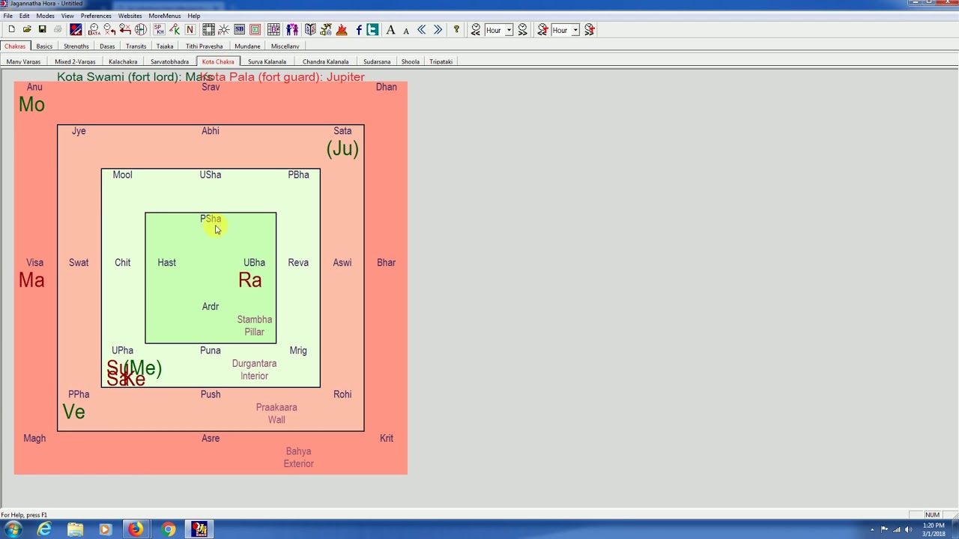The height and width of the screenshot is (539, 959).
Task: Click the green K key icon
Action: point(175,30)
